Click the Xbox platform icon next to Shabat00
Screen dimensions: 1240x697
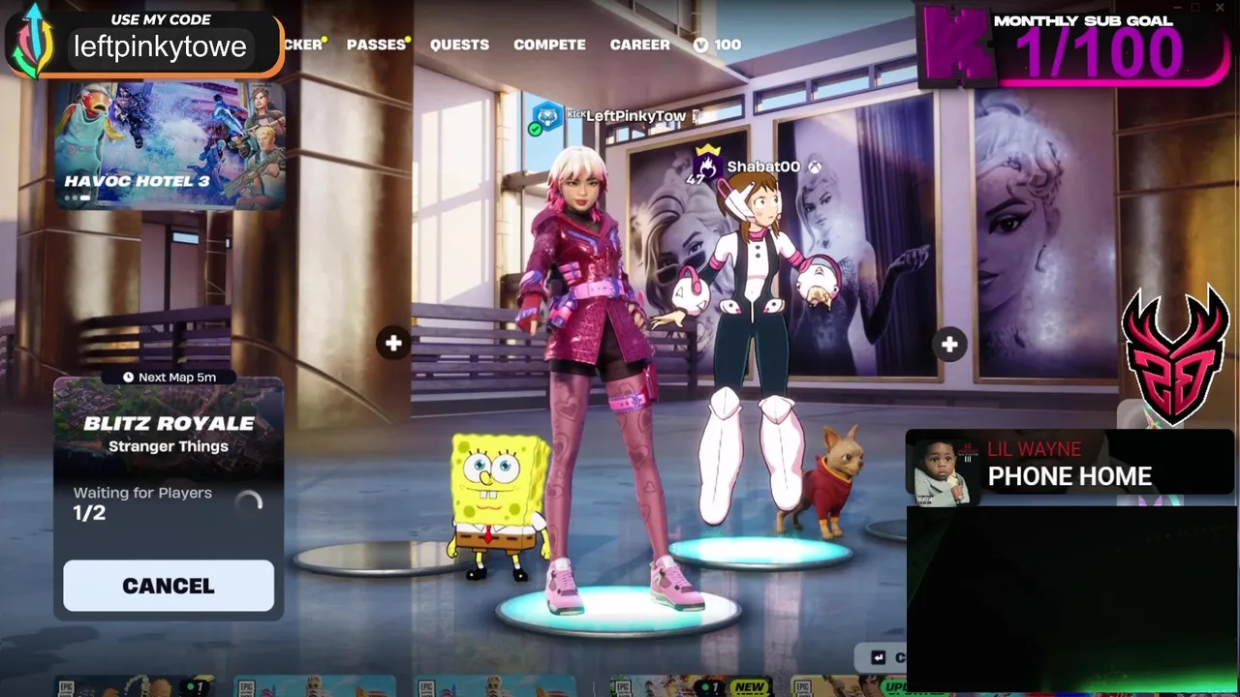[817, 167]
